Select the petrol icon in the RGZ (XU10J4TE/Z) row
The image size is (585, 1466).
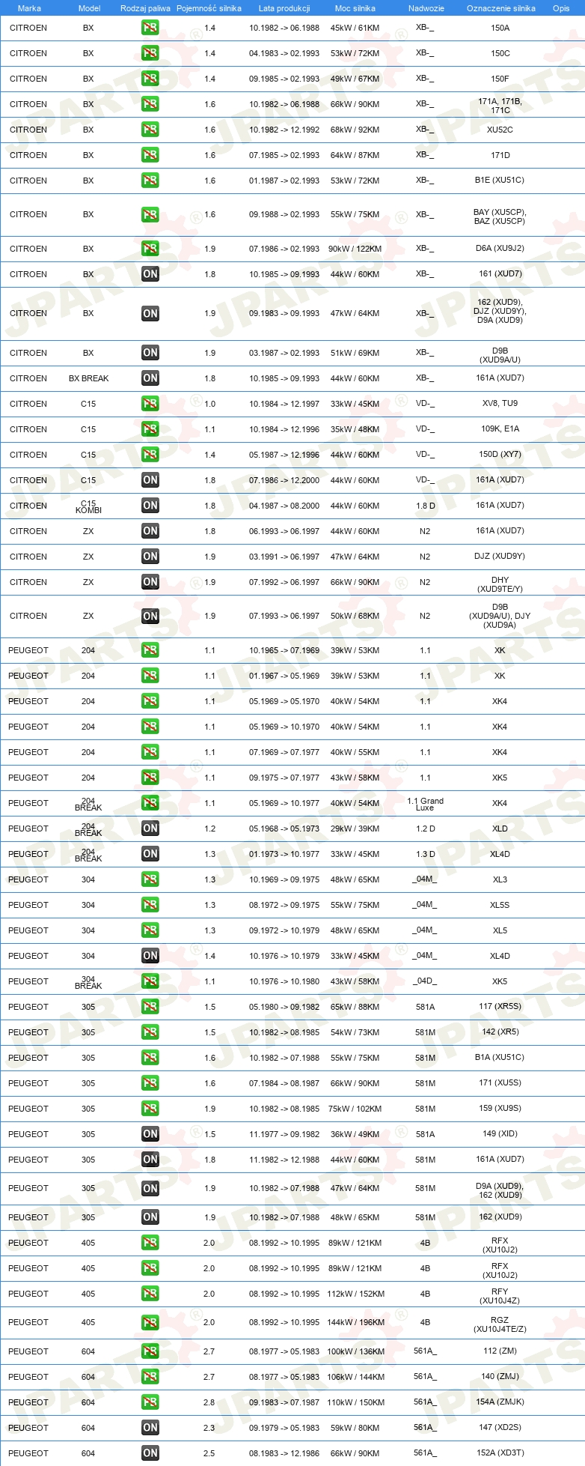click(150, 1322)
